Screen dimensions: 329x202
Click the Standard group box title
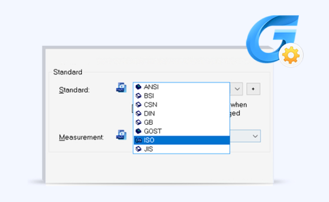68,72
